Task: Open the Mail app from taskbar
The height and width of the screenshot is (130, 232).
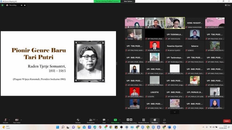Action: pos(84,127)
